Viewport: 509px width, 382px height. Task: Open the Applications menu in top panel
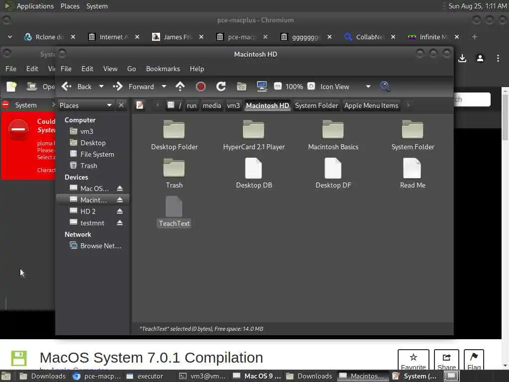pyautogui.click(x=35, y=6)
